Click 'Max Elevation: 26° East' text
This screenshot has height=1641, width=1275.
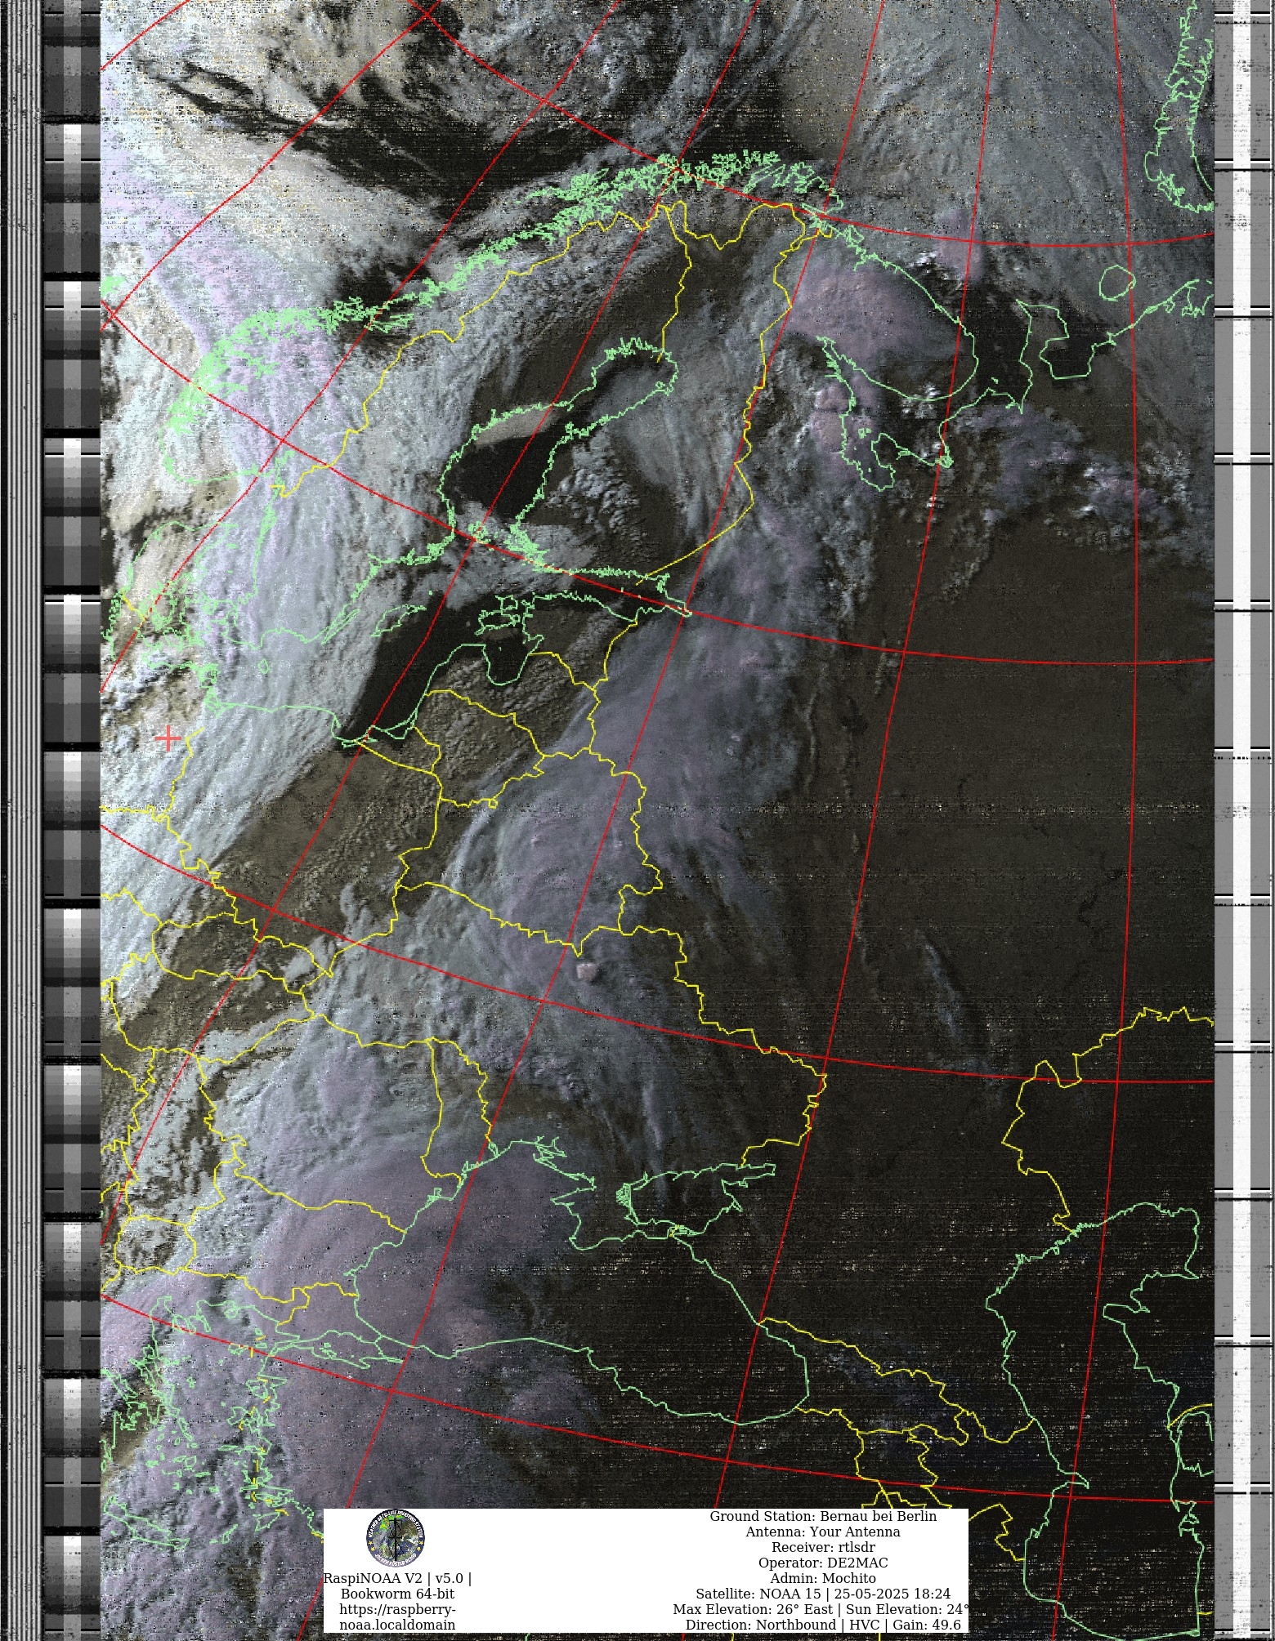(x=752, y=1609)
